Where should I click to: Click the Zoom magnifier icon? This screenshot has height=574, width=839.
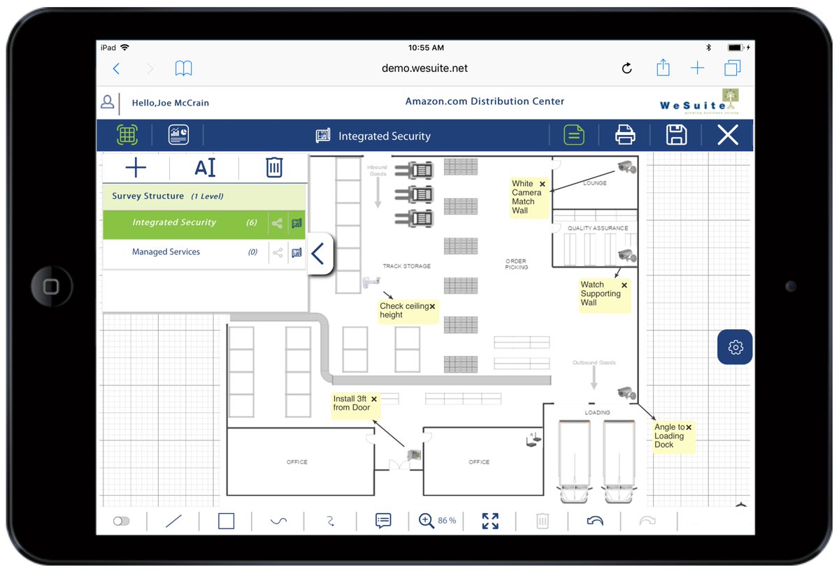pos(426,520)
